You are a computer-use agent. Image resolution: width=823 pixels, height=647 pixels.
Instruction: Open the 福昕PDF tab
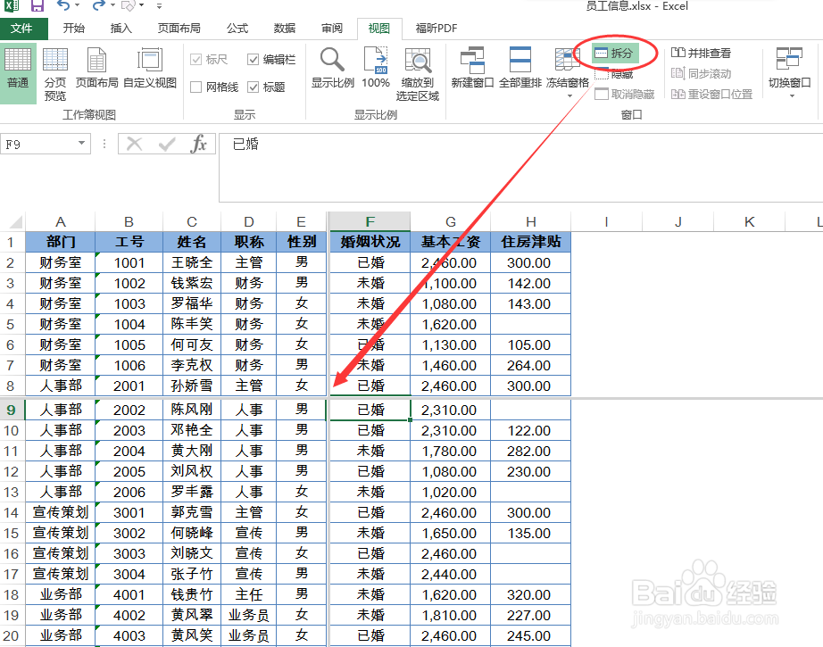pos(436,29)
